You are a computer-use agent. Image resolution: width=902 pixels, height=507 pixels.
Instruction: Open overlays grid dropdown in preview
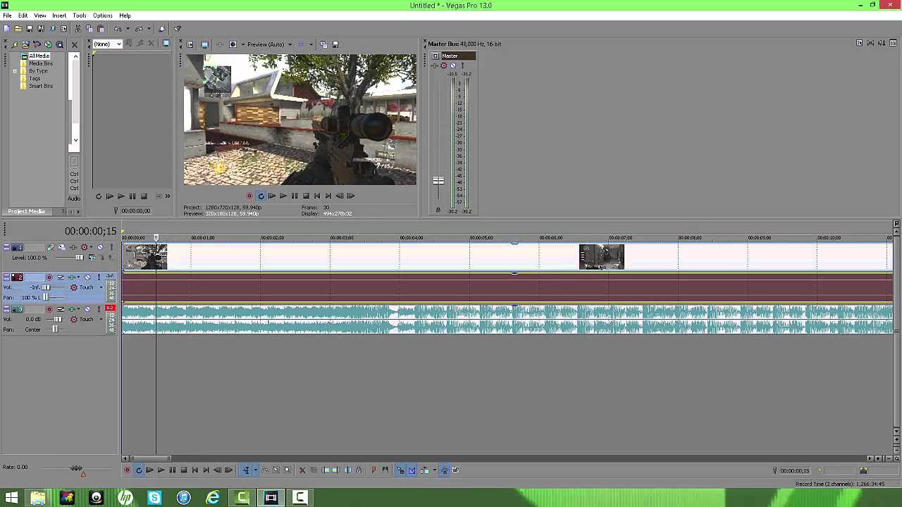click(x=311, y=44)
